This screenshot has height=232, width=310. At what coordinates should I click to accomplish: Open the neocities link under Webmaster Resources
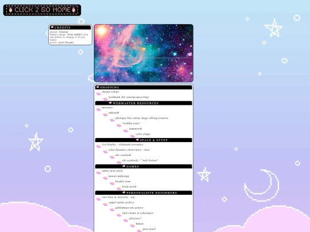click(x=107, y=108)
